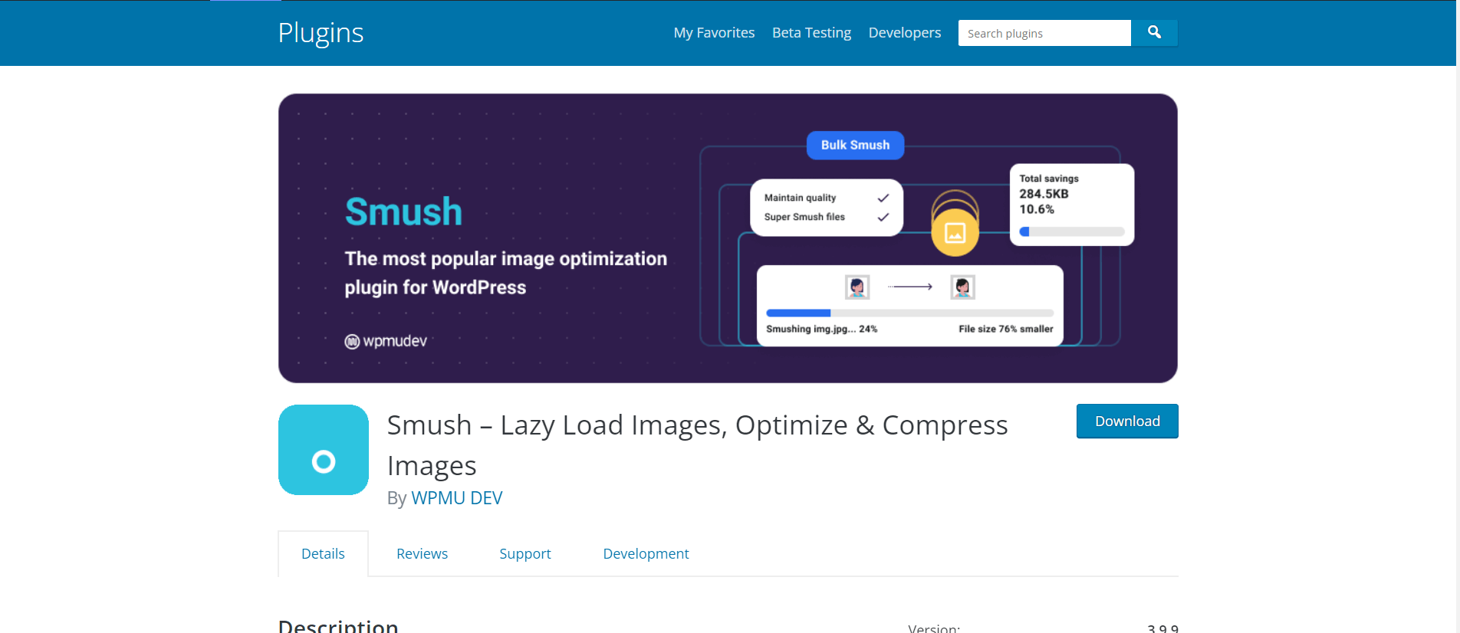Click the Search plugins input field
This screenshot has height=633, width=1460.
point(1044,33)
